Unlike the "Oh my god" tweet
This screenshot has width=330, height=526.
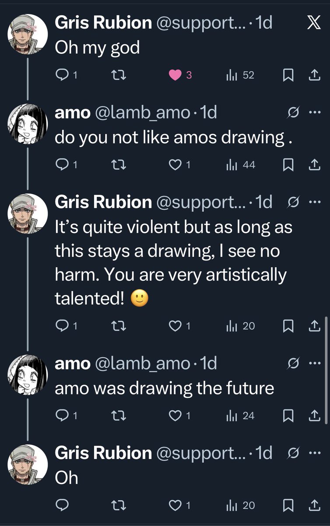tap(176, 75)
